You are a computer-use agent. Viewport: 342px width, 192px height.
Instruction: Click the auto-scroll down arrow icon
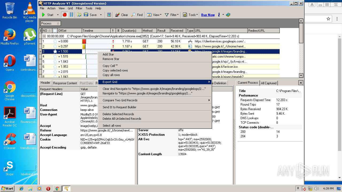click(x=109, y=15)
